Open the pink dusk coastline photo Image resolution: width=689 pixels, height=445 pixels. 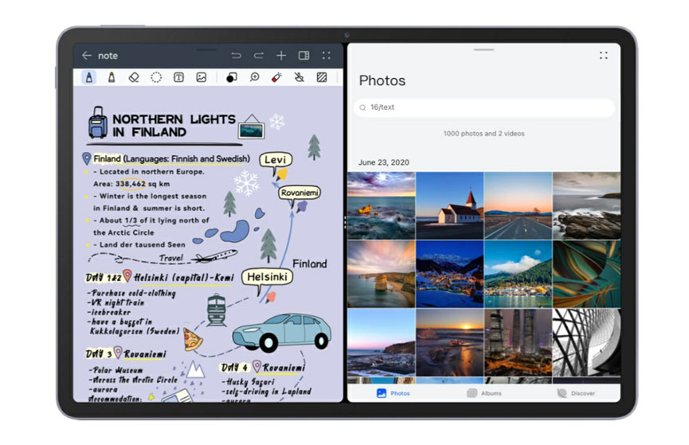tap(381, 342)
